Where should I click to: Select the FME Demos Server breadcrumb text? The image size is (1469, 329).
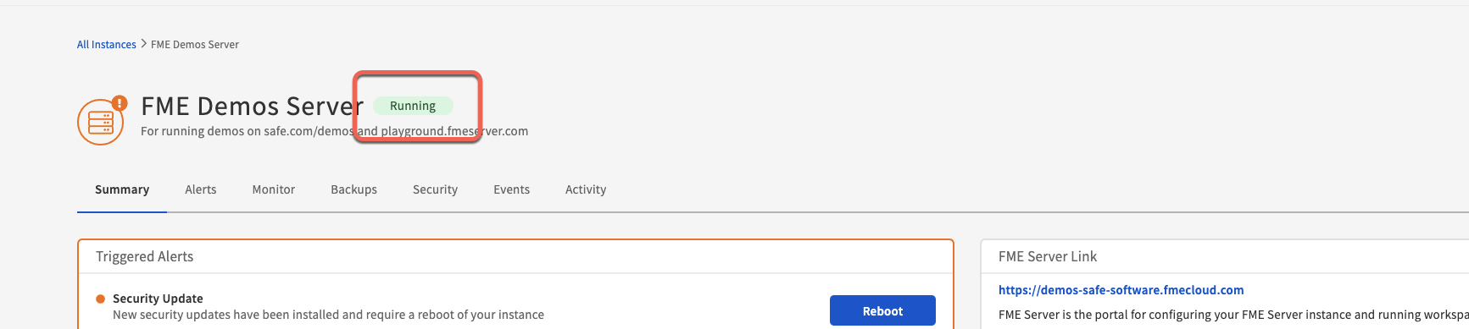click(x=195, y=45)
